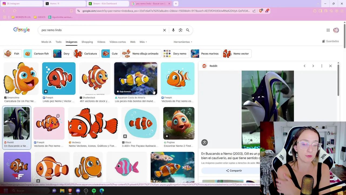
Task: Click the share icon in the address bar
Action: [x=254, y=11]
